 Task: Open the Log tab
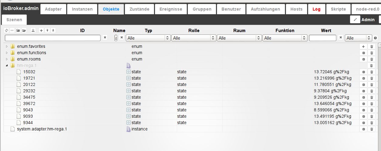316,9
